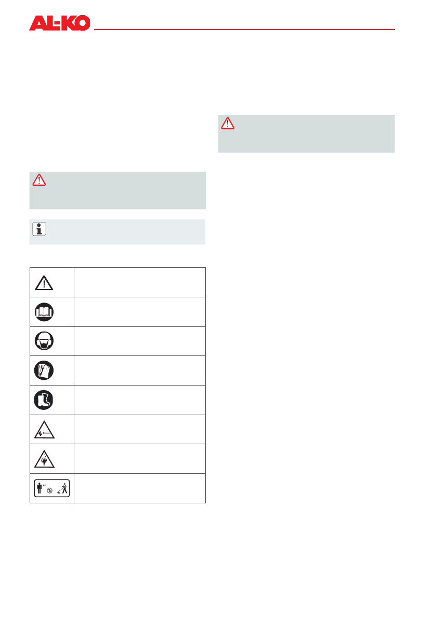Click the empty cell beside the bystander pictogram

[x=139, y=488]
